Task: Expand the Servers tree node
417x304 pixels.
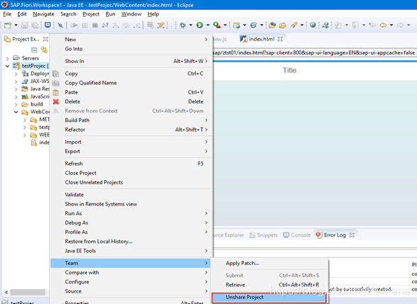Action: (7, 58)
